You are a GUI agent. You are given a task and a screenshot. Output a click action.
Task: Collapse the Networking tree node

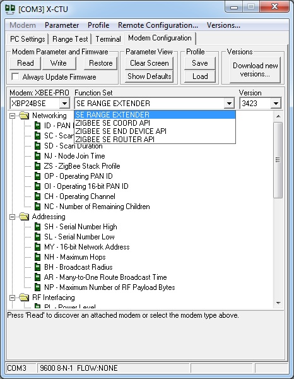pyautogui.click(x=12, y=116)
